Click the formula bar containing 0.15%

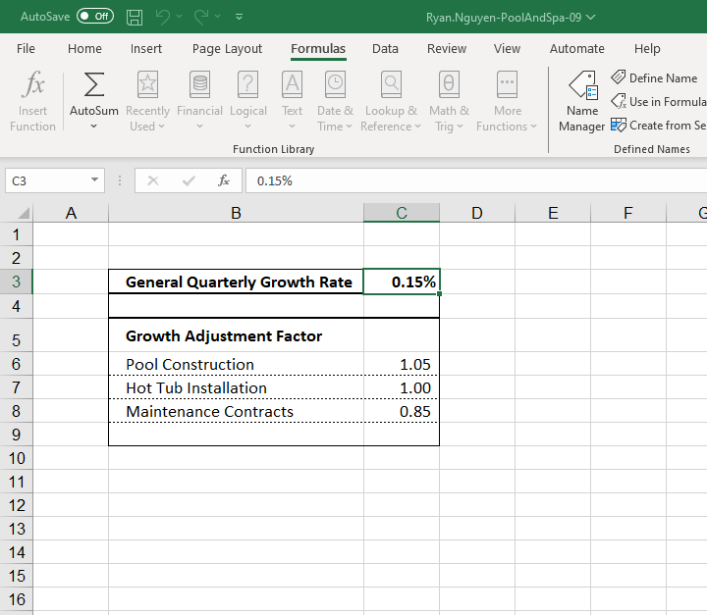click(x=476, y=180)
